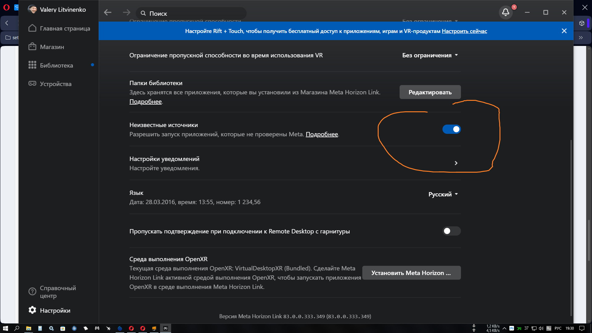The height and width of the screenshot is (333, 592).
Task: Expand Настройки уведомлений with the chevron
Action: [x=456, y=163]
